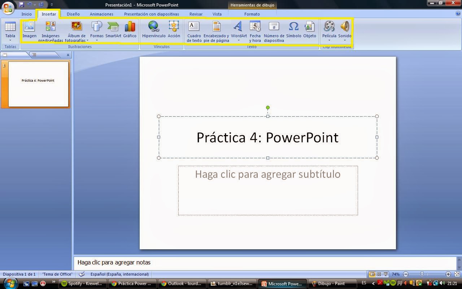Viewport: 462px width, 289px height.
Task: Open Windows Start menu orb
Action: click(x=10, y=283)
